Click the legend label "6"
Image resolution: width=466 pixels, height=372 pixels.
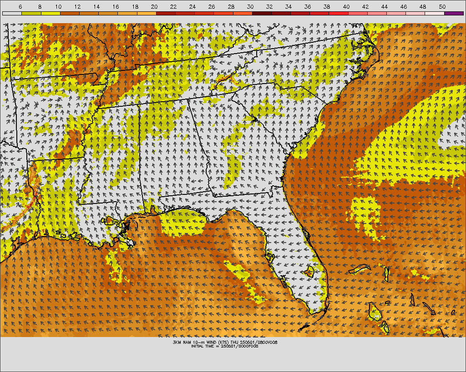[x=20, y=6]
